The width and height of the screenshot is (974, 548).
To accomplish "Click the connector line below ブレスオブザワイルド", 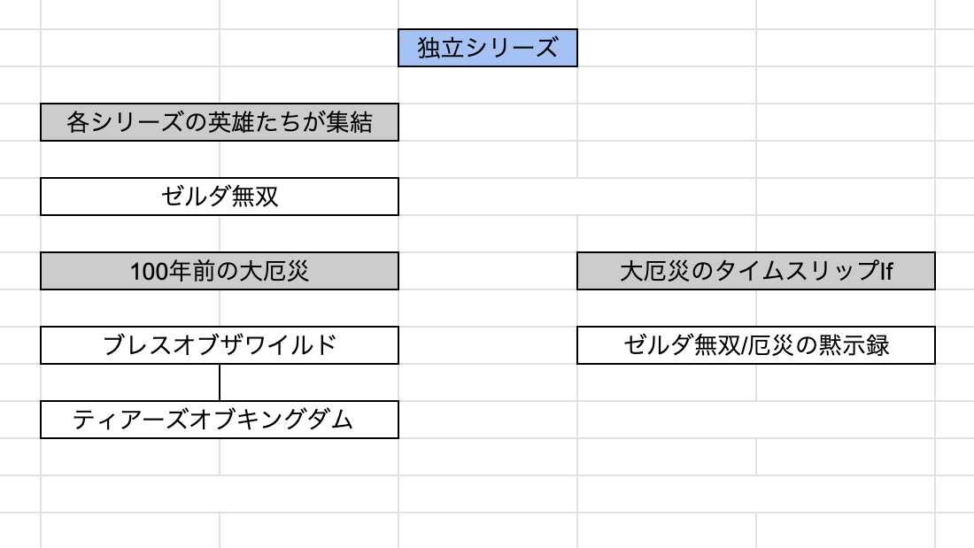I will click(220, 382).
